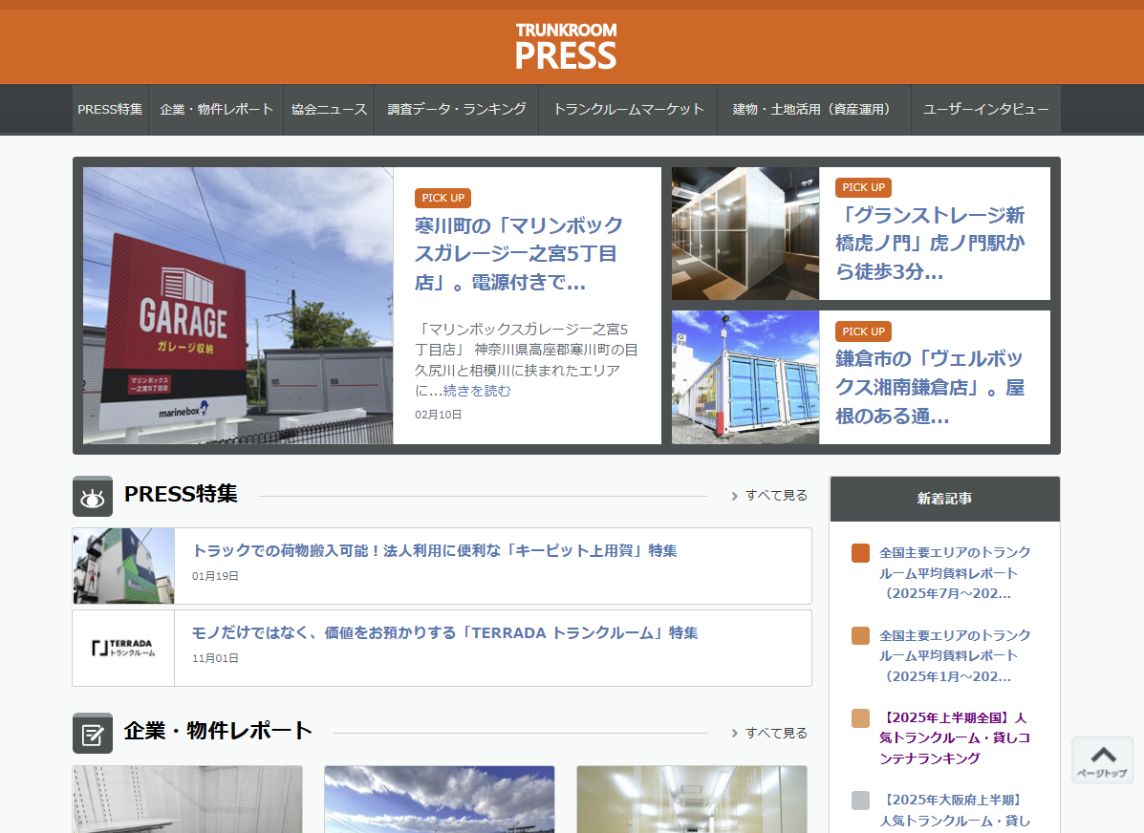
Task: Open 建物・土地活用（資産運用） in the navigation bar
Action: 814,110
